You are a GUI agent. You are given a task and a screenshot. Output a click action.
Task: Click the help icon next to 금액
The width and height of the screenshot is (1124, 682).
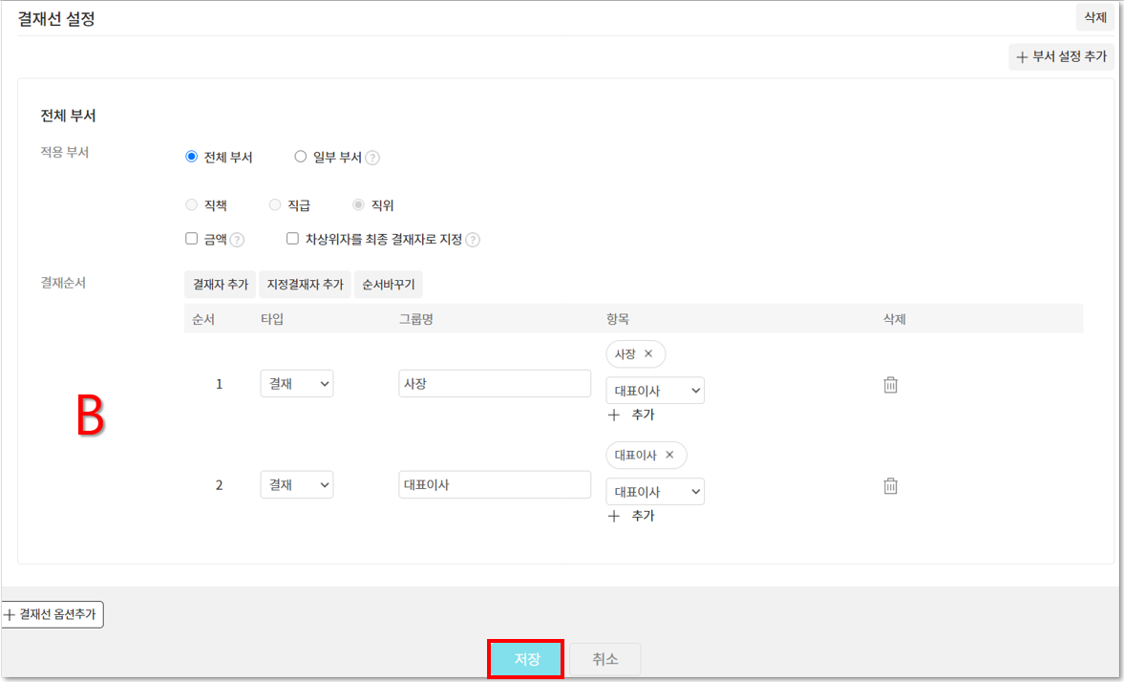pyautogui.click(x=238, y=241)
